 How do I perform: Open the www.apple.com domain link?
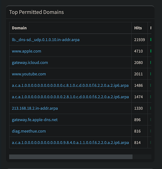point(26,51)
